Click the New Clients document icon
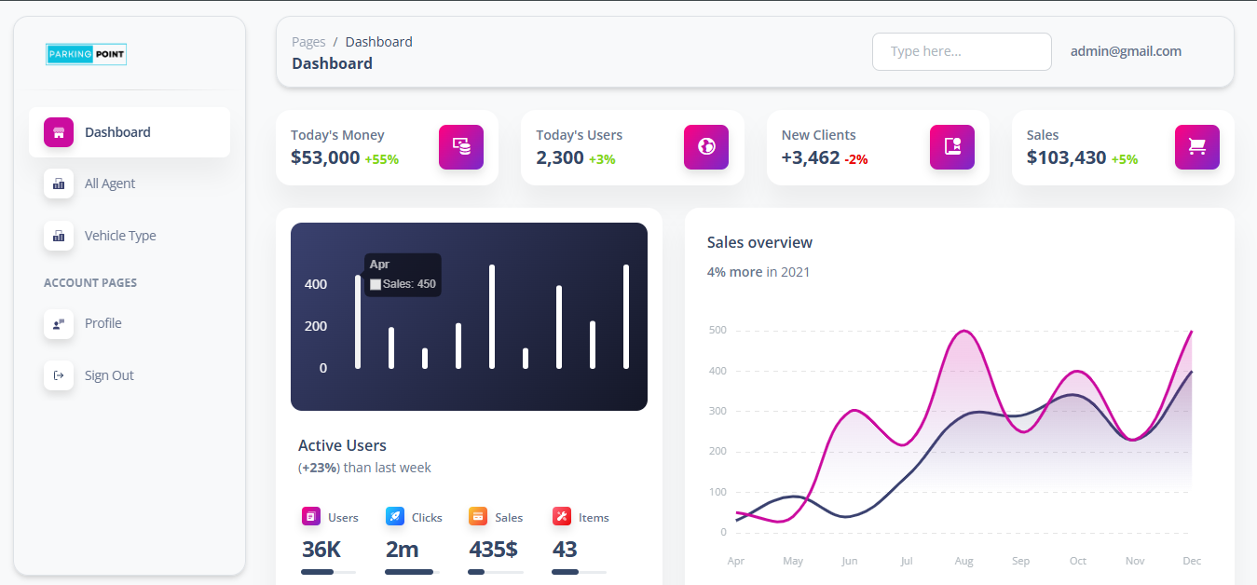The width and height of the screenshot is (1257, 585). coord(952,147)
